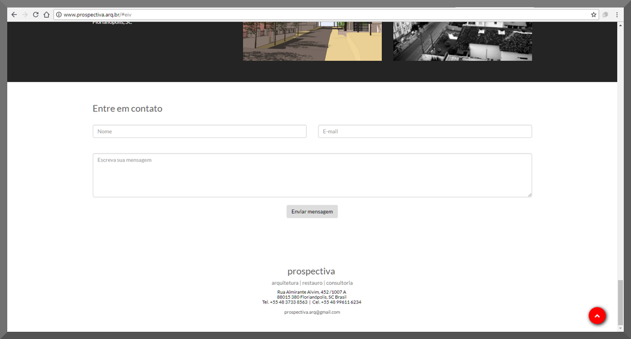Click the extension icon beside the star

(x=605, y=14)
